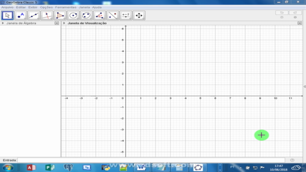
Task: Click the Undo button
Action: click(x=282, y=13)
